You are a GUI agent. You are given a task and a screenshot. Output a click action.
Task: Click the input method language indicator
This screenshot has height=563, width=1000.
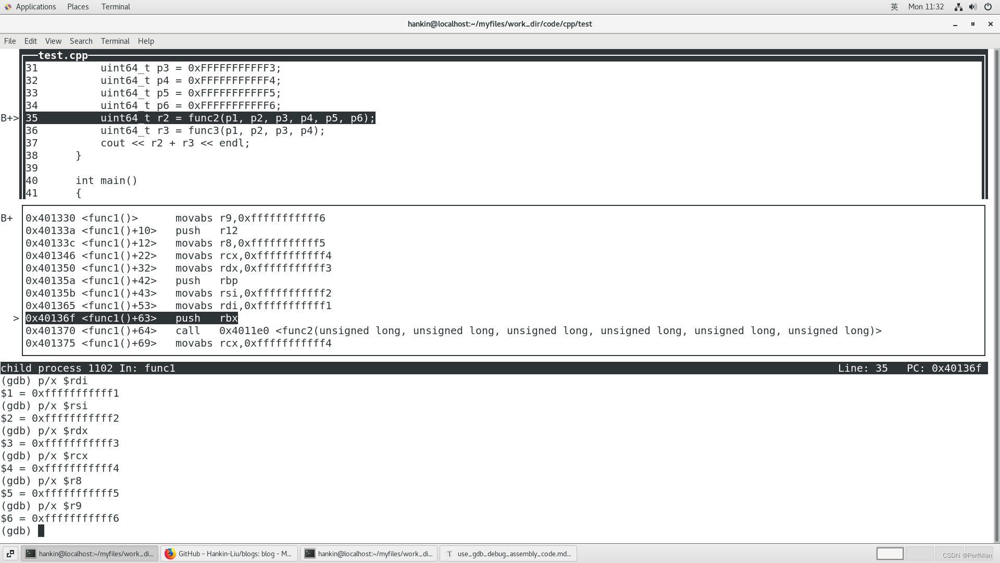[894, 7]
